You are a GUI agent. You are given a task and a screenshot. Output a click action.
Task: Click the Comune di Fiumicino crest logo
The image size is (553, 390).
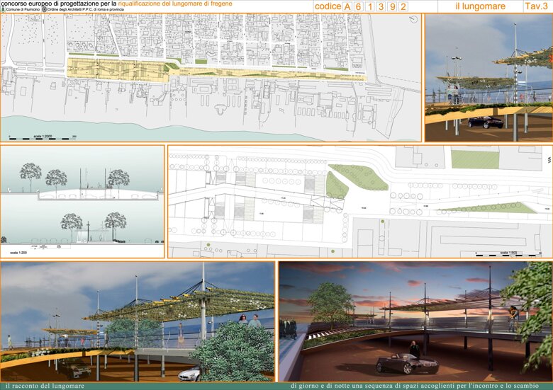click(x=3, y=9)
